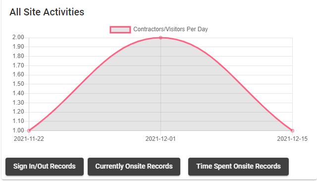Click the 1.00 y-axis label
Viewport: 317px width, 181px height.
coord(18,130)
